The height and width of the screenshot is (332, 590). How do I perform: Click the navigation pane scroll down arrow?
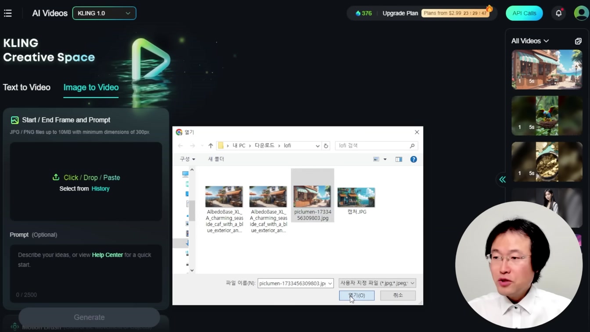click(x=192, y=270)
